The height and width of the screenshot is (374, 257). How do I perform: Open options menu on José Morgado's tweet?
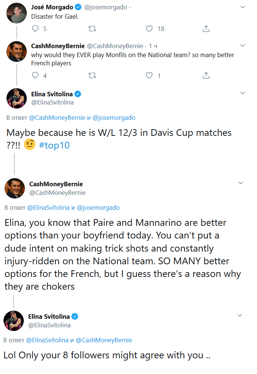coord(242,7)
